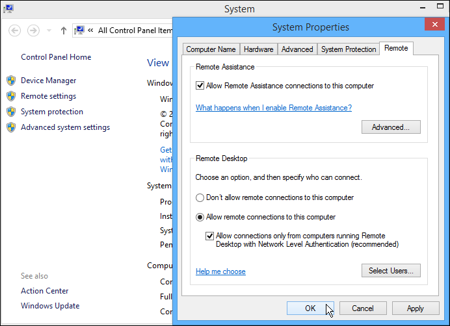This screenshot has width=450, height=326.
Task: Click Cancel in System Properties
Action: 363,308
